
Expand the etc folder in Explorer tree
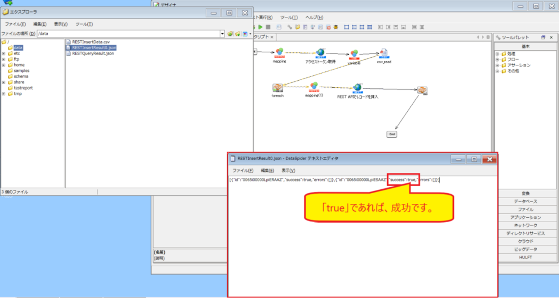pyautogui.click(x=3, y=54)
